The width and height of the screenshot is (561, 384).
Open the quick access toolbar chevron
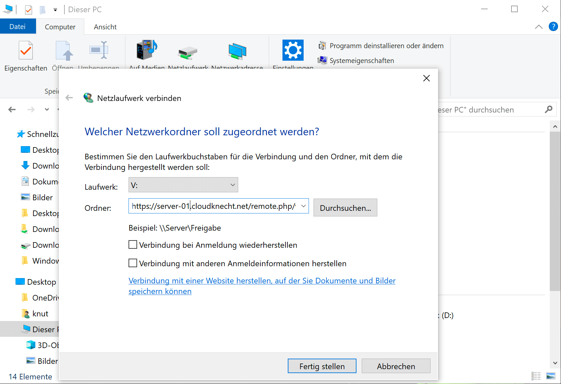55,10
